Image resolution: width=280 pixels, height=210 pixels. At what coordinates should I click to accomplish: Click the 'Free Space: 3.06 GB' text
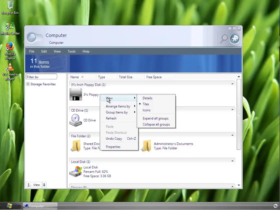pyautogui.click(x=97, y=176)
